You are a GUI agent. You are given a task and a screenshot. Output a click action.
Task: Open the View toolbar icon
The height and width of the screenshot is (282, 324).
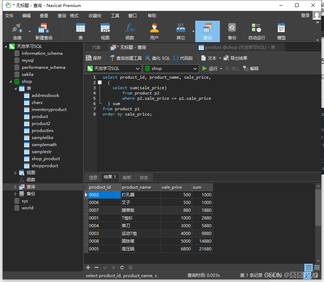coord(105,32)
